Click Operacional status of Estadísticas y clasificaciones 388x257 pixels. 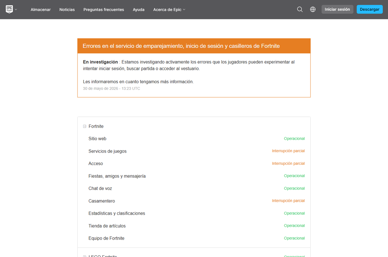[x=294, y=213]
